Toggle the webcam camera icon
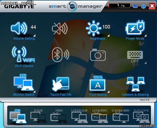157x128 pixels. (98, 55)
